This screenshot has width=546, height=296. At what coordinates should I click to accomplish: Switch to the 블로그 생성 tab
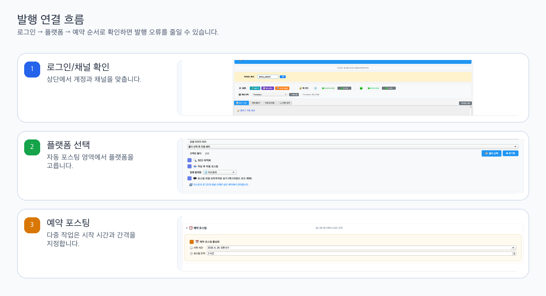tap(241, 103)
